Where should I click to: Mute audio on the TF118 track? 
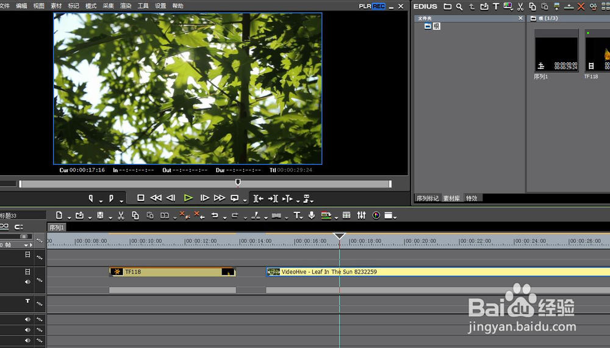point(27,282)
